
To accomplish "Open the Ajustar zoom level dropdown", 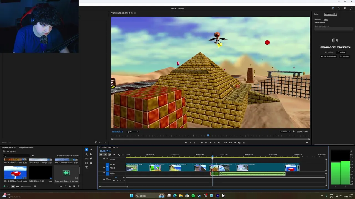I will tap(133, 132).
